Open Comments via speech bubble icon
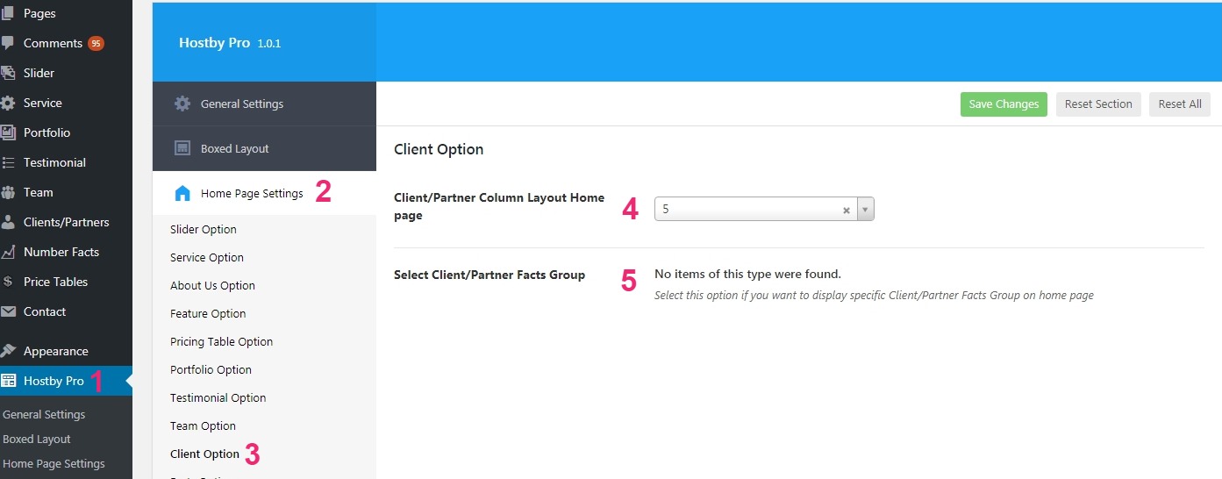Image resolution: width=1222 pixels, height=479 pixels. 8,43
